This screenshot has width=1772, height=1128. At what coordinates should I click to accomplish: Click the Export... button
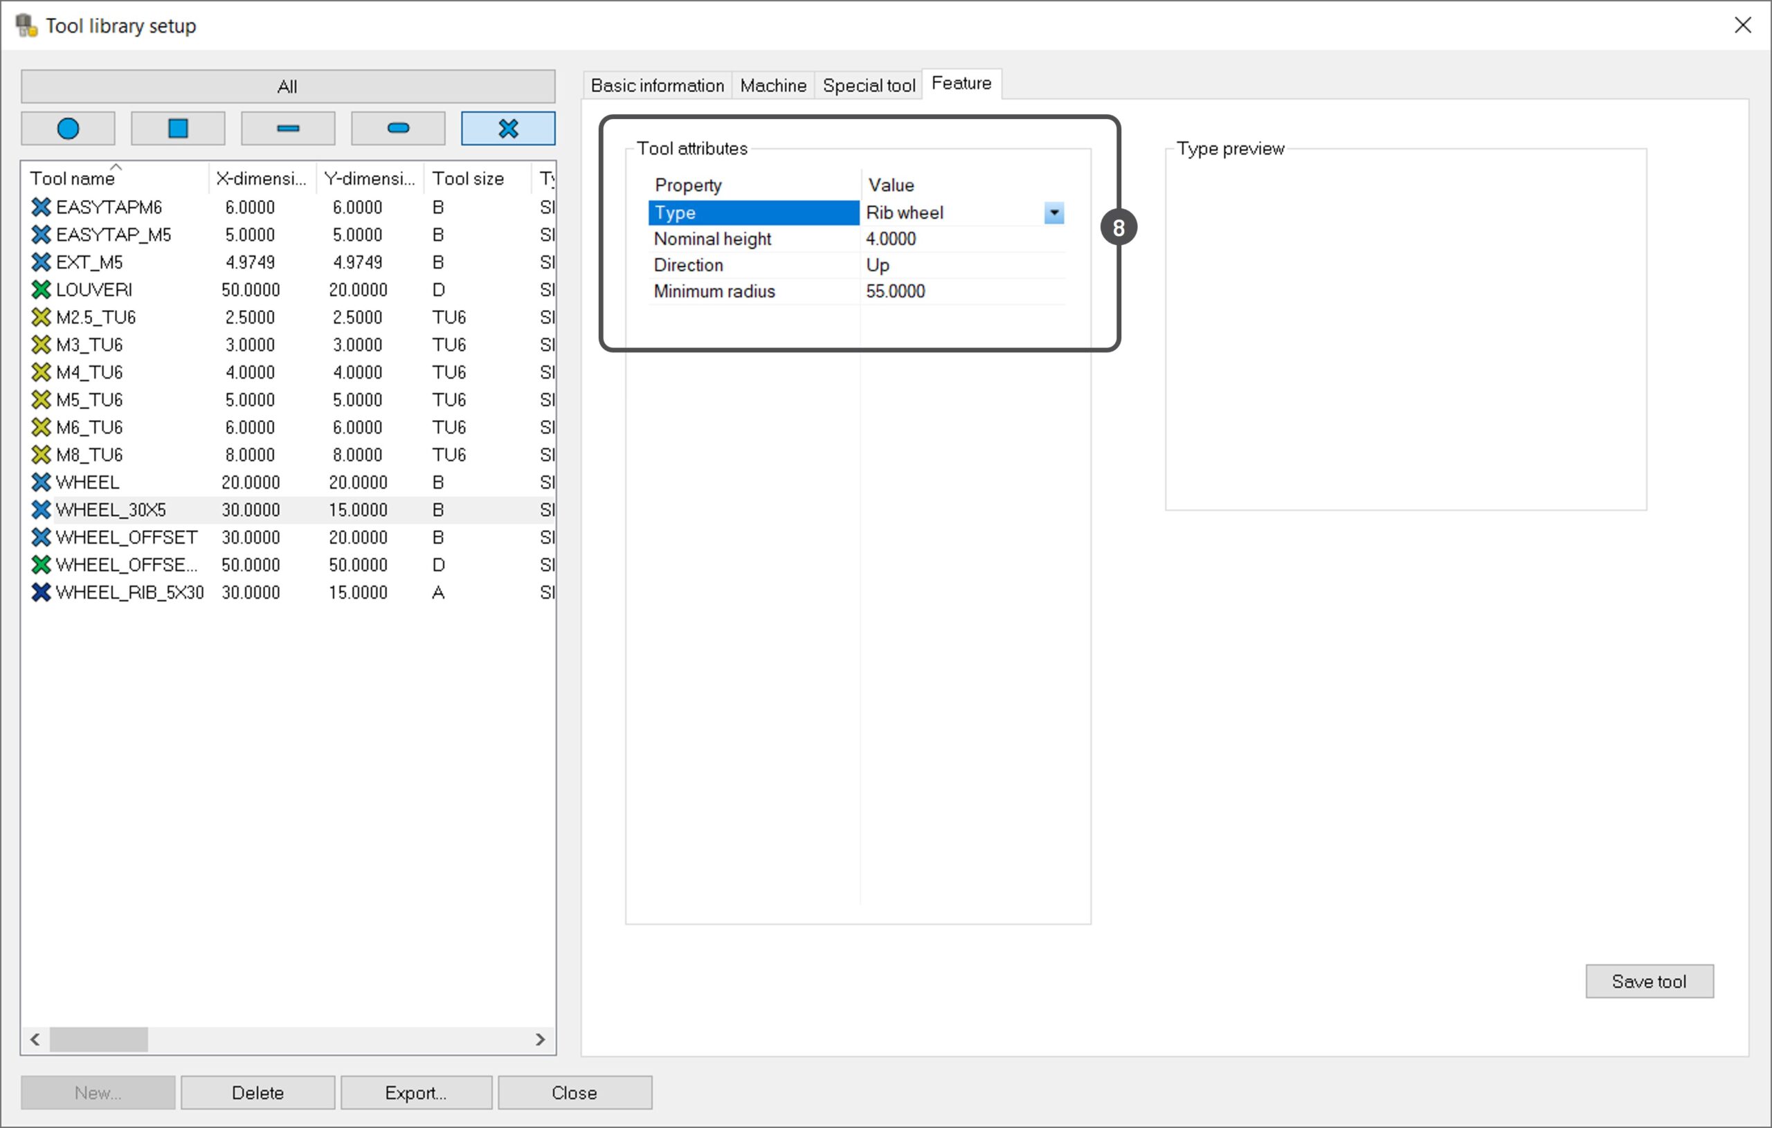tap(416, 1093)
